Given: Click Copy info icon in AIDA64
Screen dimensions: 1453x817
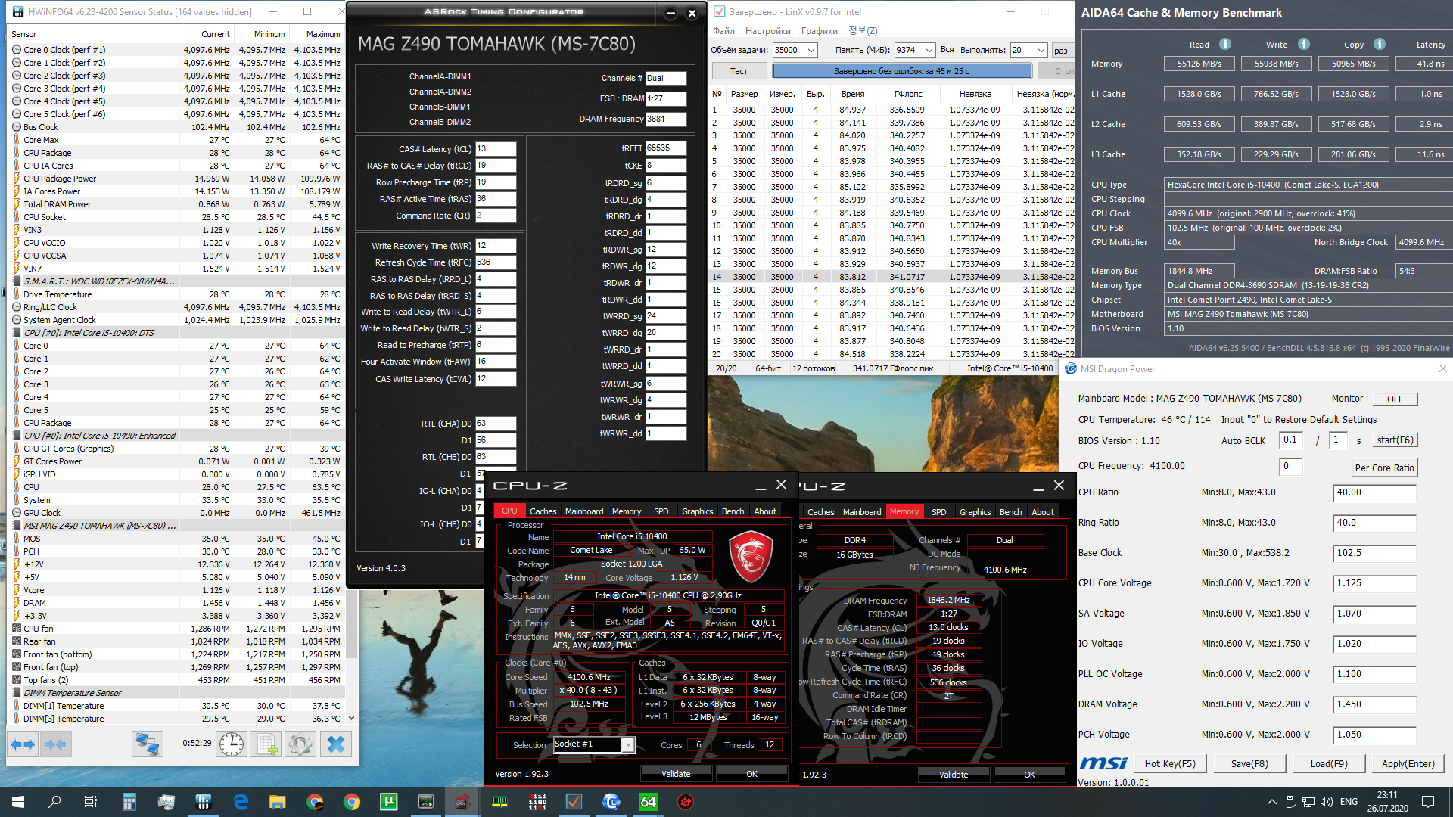Looking at the screenshot, I should coord(1379,45).
